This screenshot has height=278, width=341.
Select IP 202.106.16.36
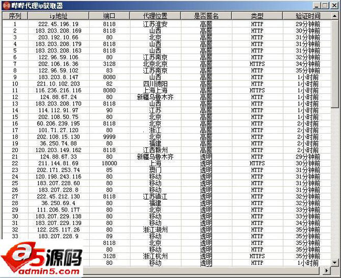point(58,63)
